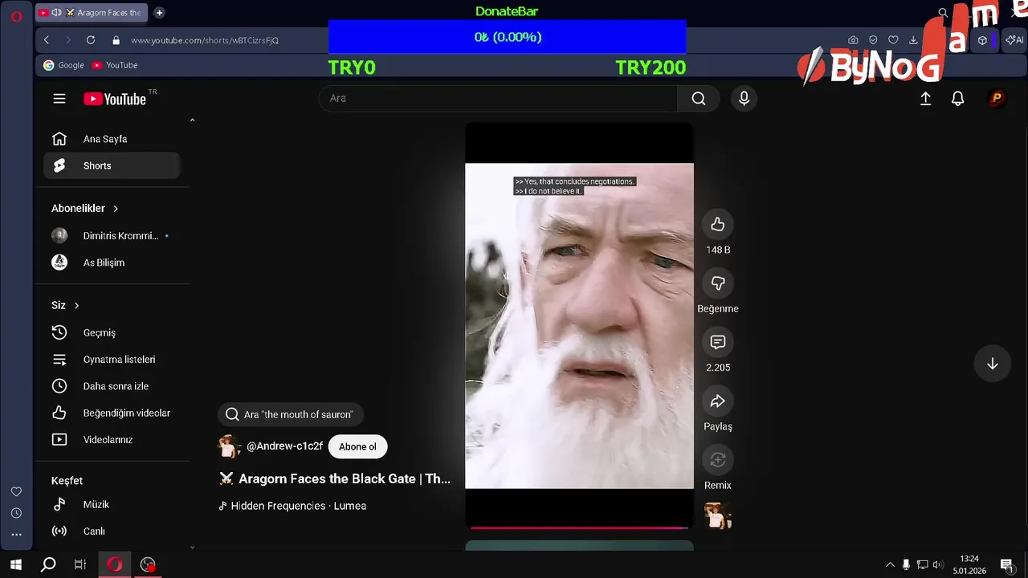Reload the page
The height and width of the screenshot is (578, 1028).
[x=91, y=40]
